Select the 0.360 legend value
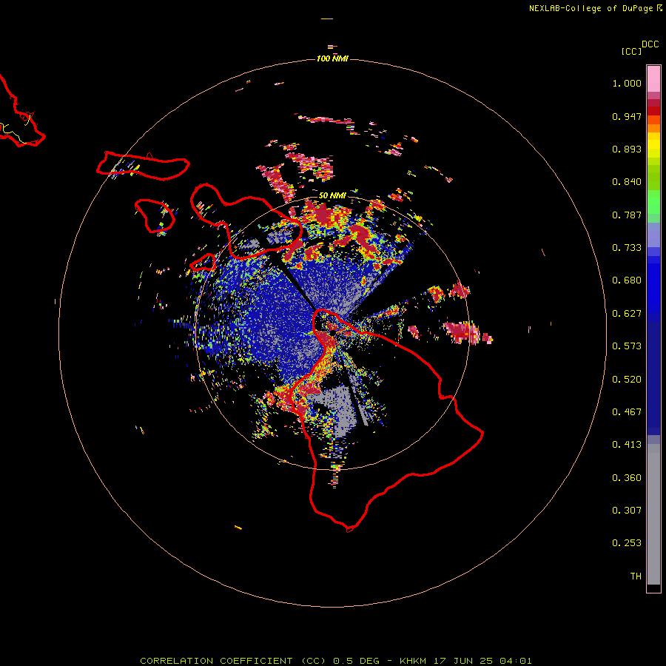 pos(627,478)
